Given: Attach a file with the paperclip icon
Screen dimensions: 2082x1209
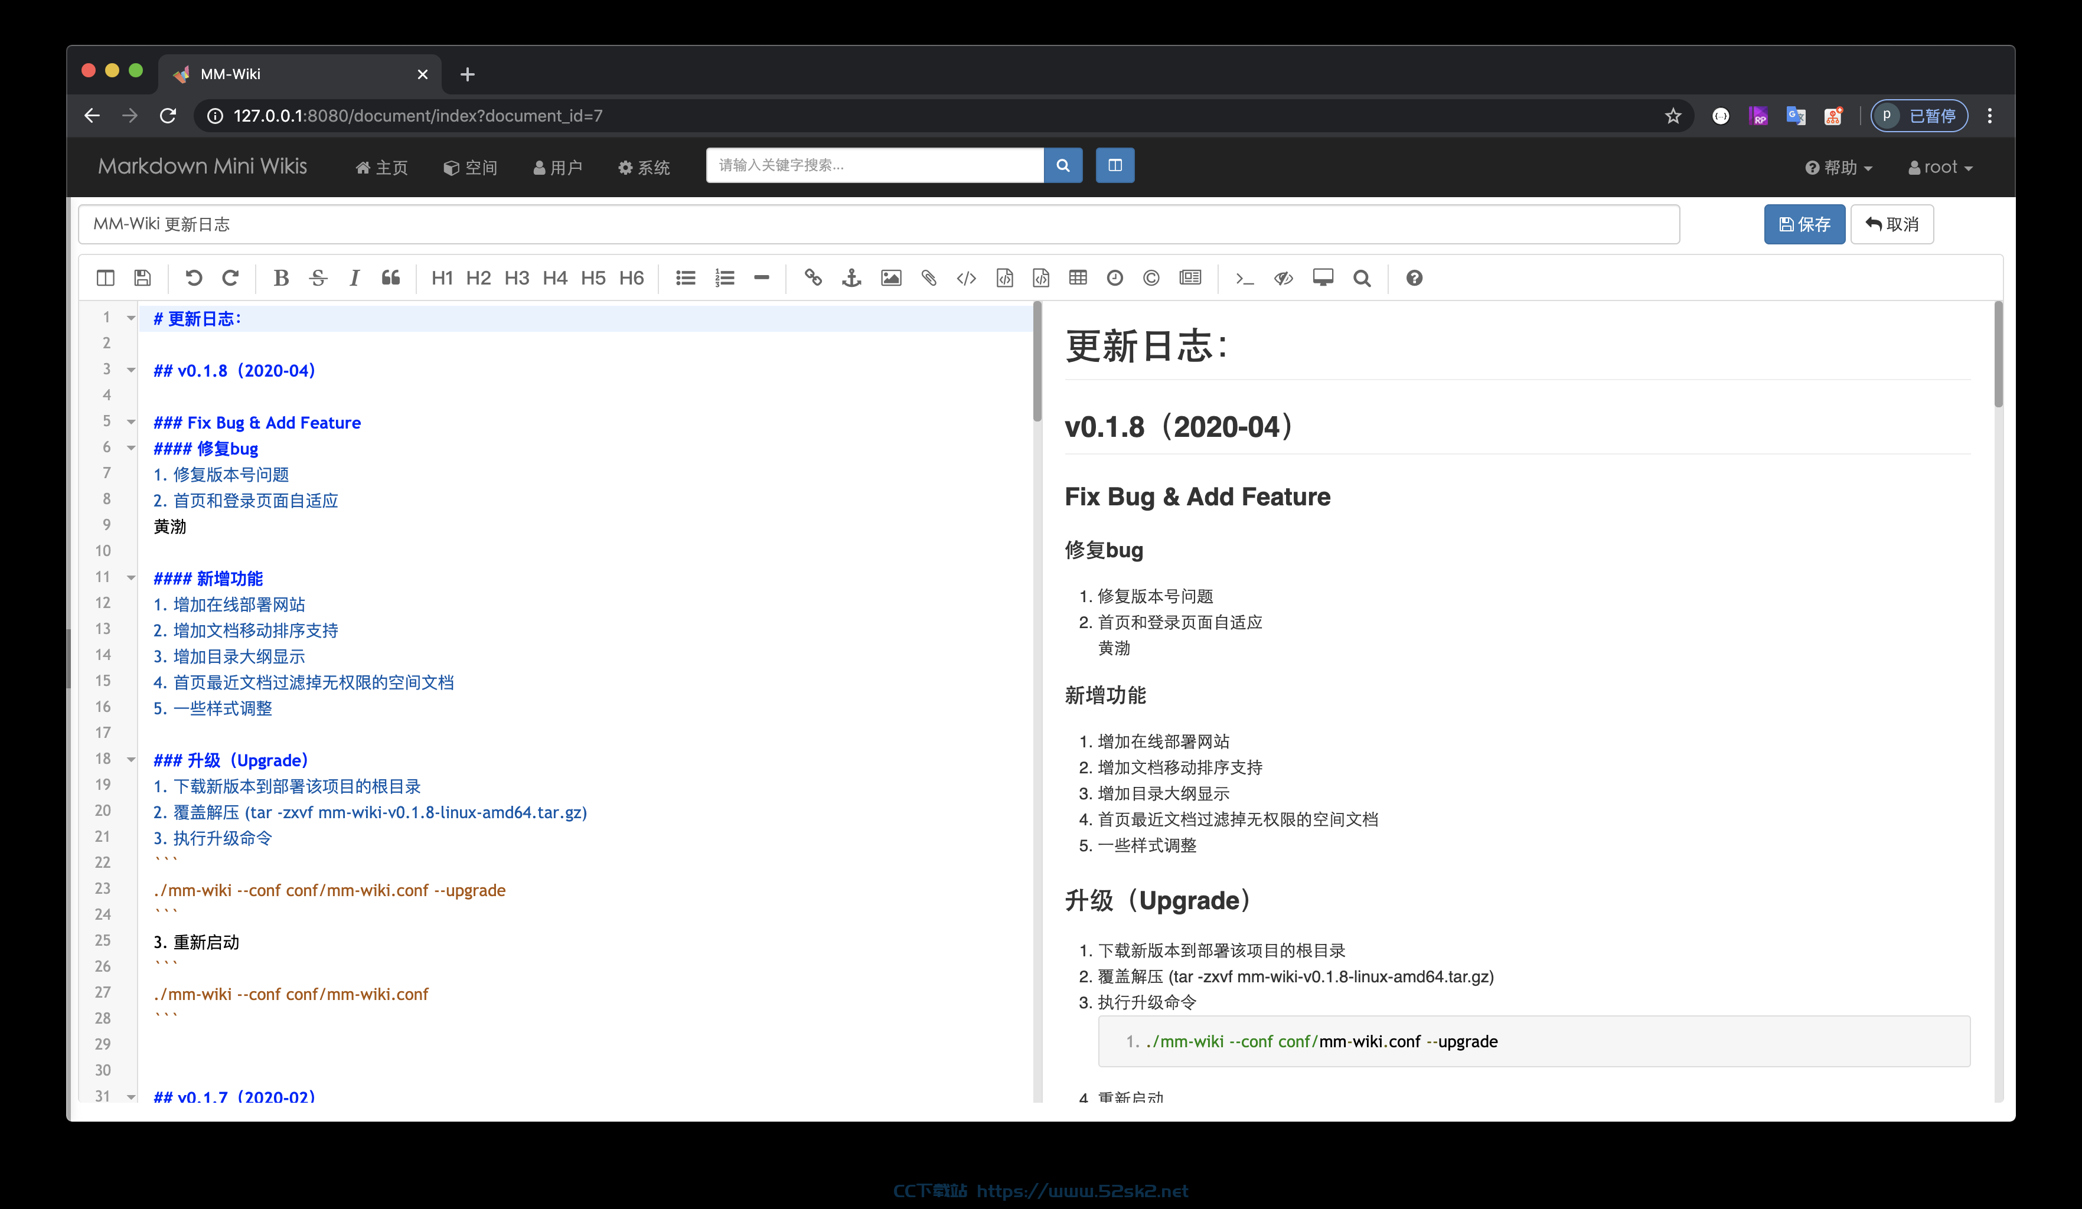Looking at the screenshot, I should 929,278.
